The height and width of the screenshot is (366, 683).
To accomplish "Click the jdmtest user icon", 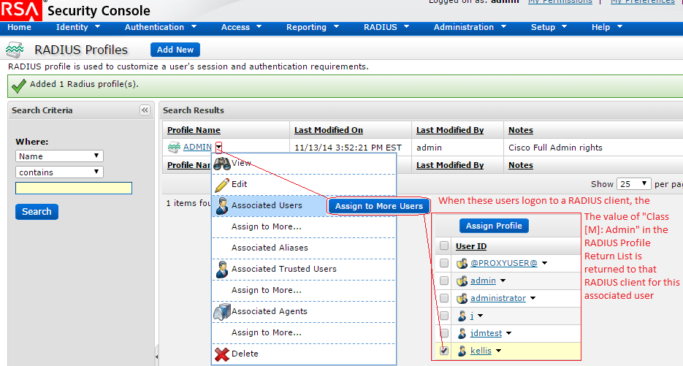I will (x=462, y=333).
